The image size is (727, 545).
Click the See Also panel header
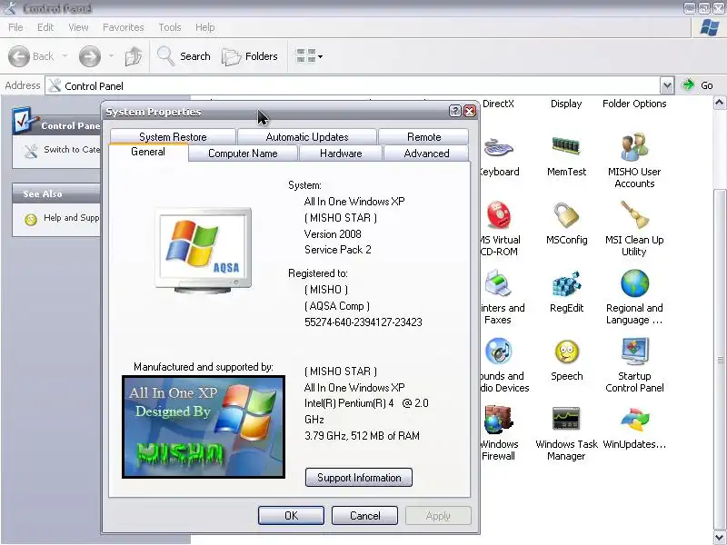point(56,193)
